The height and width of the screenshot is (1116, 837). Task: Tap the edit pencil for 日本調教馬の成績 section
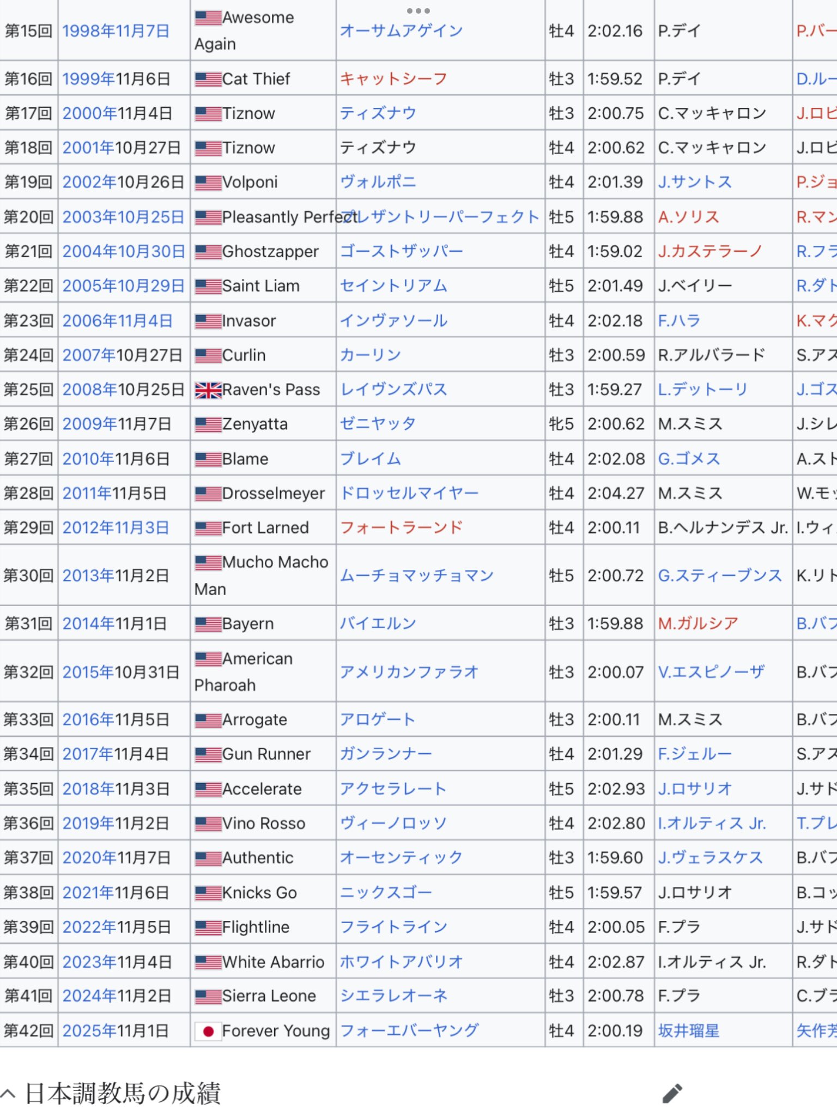tap(672, 1093)
